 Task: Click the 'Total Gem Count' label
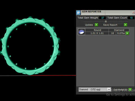117,18
